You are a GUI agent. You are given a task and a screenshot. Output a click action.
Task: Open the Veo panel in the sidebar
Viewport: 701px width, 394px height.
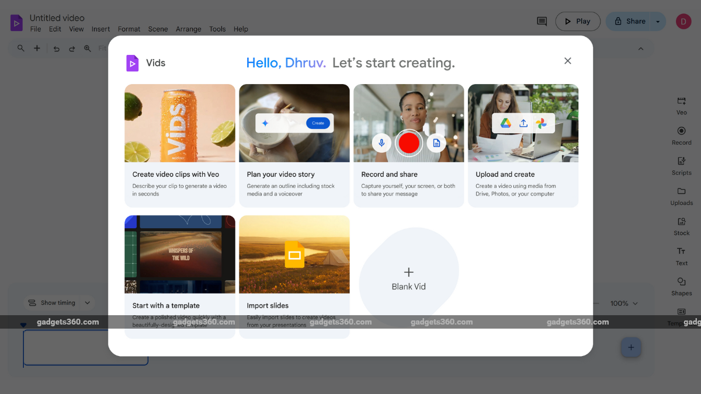681,106
